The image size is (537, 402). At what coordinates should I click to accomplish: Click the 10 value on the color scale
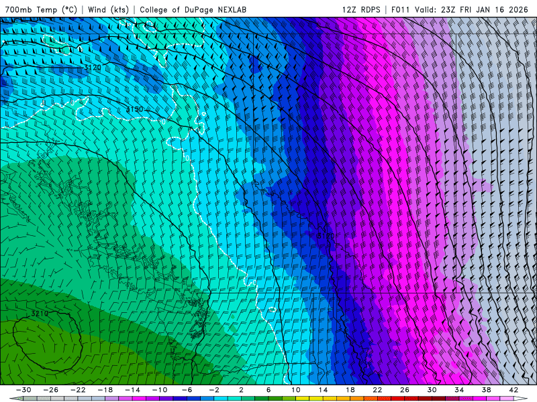296,390
